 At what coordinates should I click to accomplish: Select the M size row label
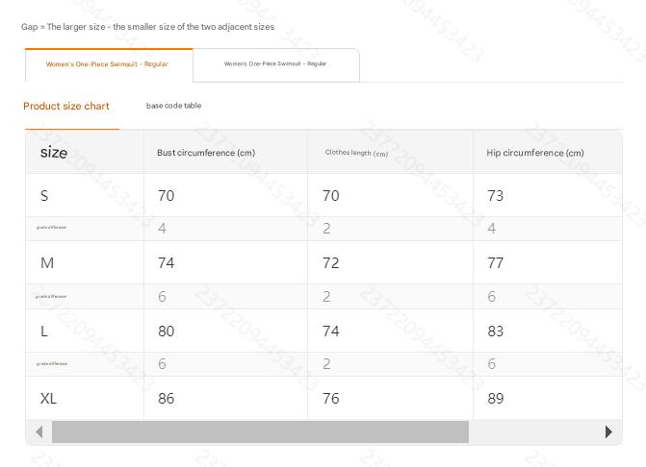[x=46, y=263]
